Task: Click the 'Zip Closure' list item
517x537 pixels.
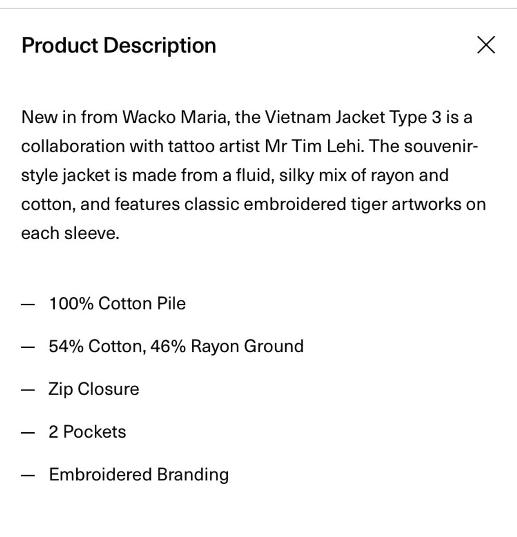Action: pyautogui.click(x=94, y=390)
